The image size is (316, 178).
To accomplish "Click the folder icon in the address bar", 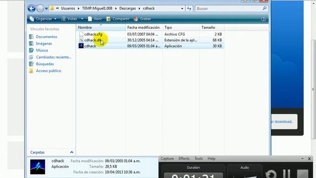I will point(52,8).
